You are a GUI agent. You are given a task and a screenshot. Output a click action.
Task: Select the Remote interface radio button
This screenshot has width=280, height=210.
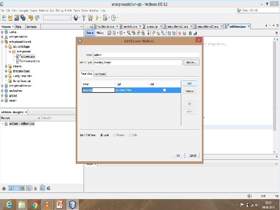pyautogui.click(x=114, y=135)
